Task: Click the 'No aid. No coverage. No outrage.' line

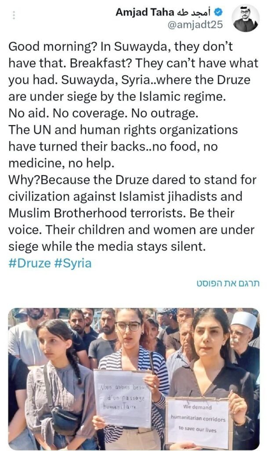Action: pos(104,113)
